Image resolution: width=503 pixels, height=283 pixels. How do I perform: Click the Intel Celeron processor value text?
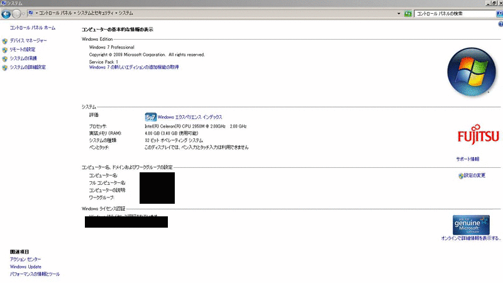click(196, 126)
